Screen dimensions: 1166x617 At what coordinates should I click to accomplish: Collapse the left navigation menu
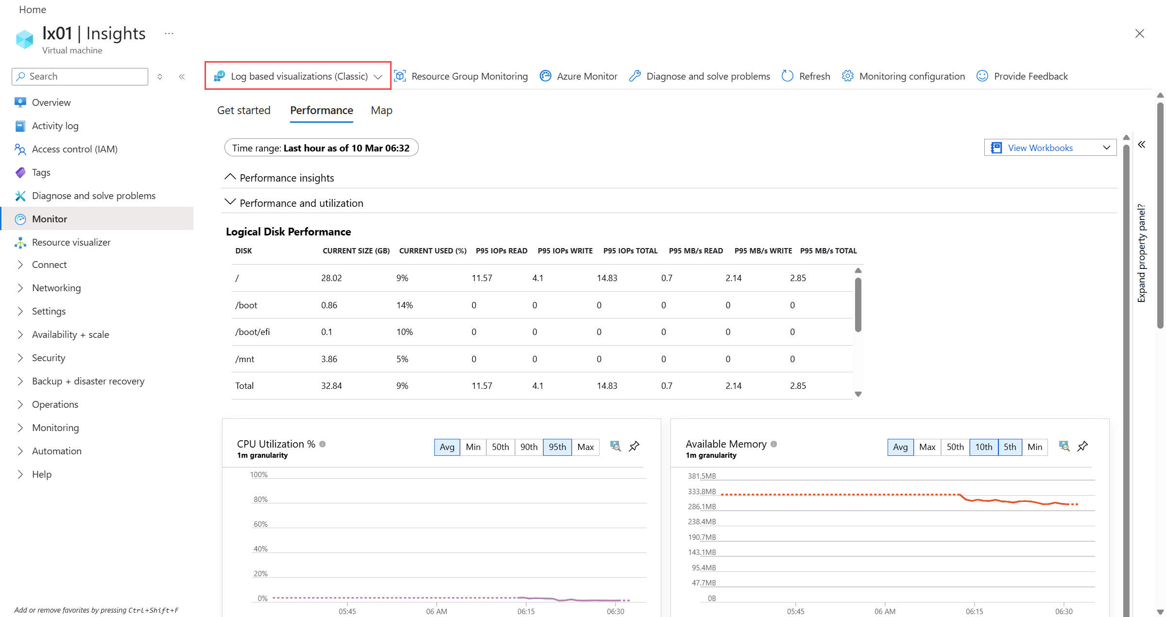point(182,77)
